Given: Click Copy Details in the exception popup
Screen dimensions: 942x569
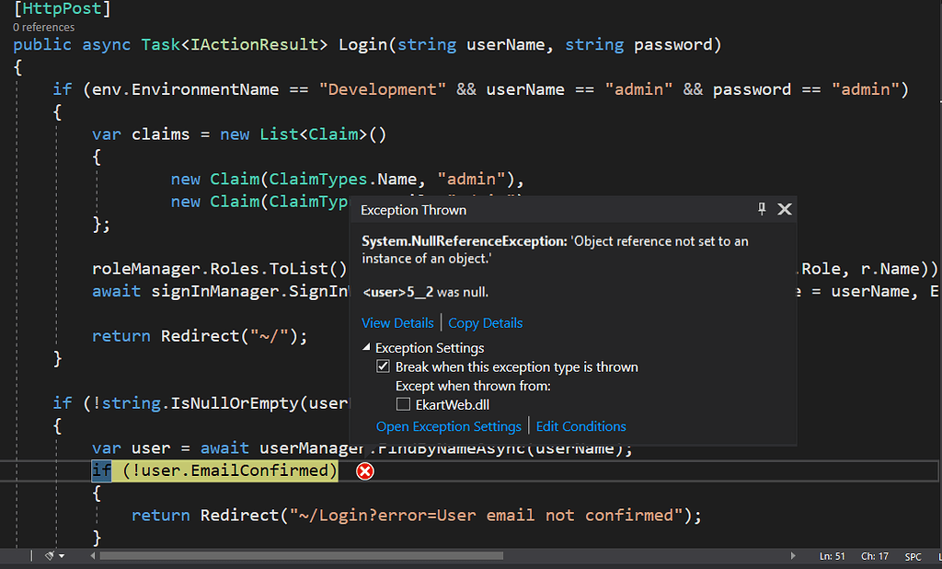Looking at the screenshot, I should pyautogui.click(x=485, y=323).
